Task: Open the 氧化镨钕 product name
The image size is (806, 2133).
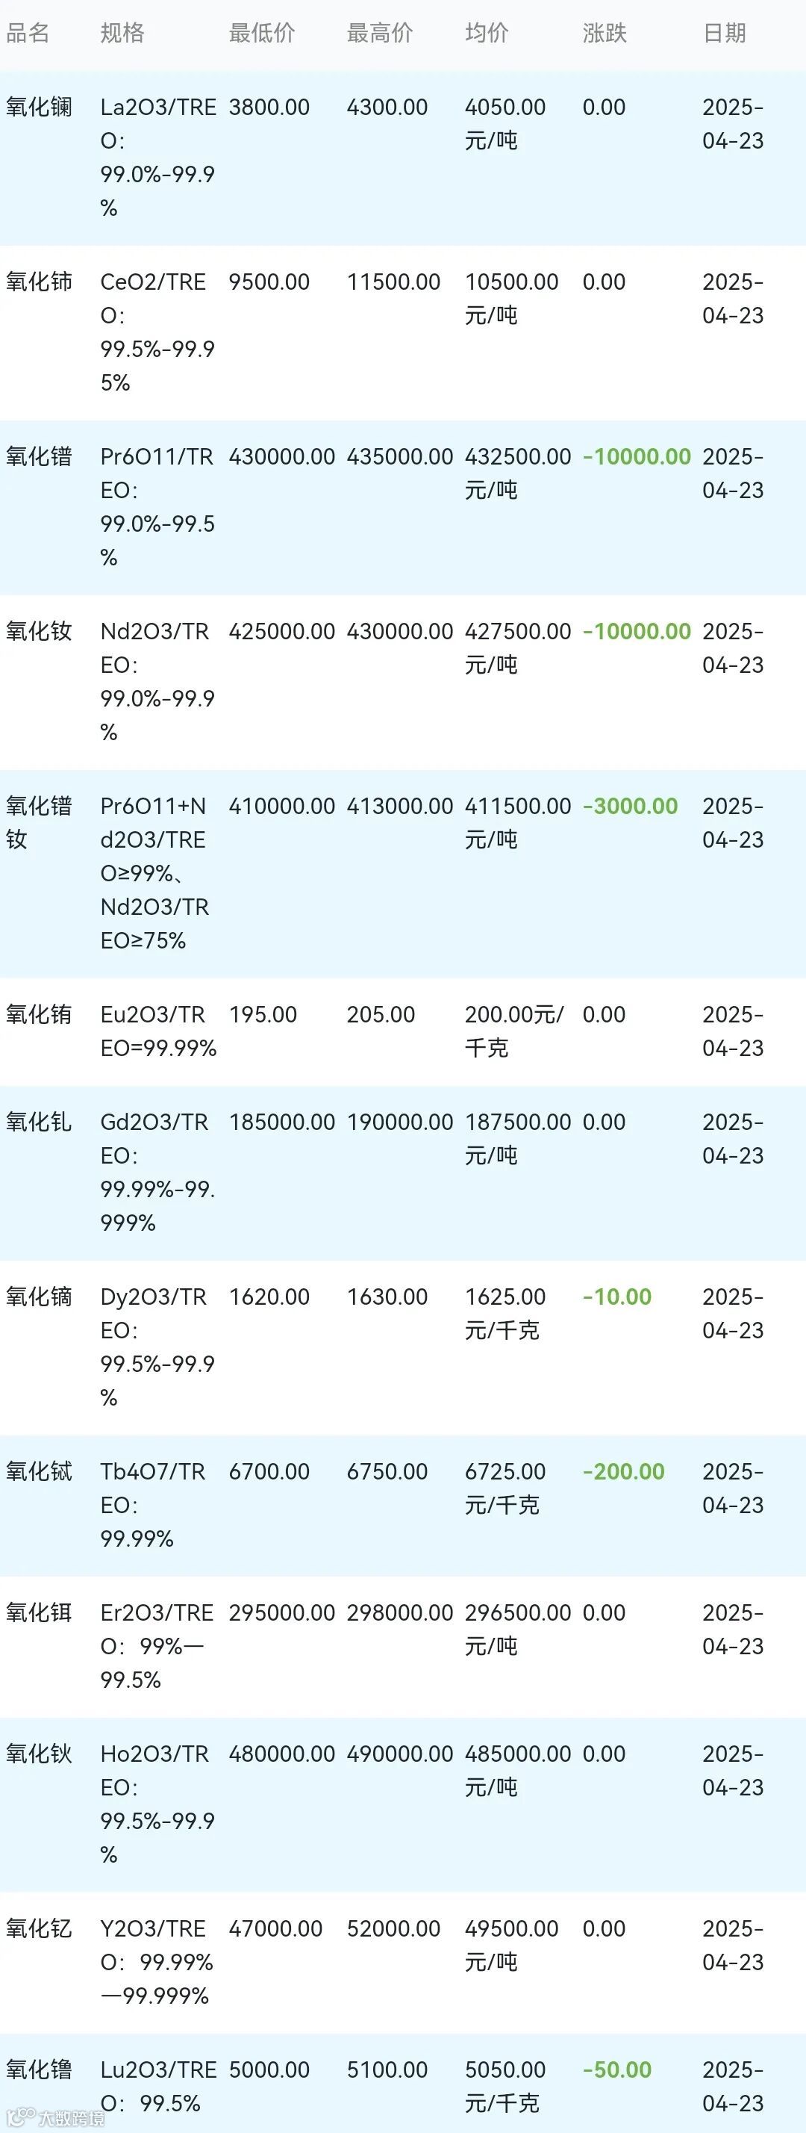Action: coord(39,822)
